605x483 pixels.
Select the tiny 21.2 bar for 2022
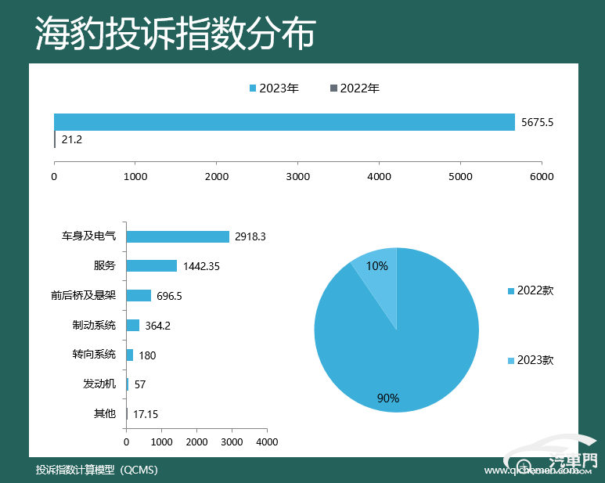tap(55, 139)
